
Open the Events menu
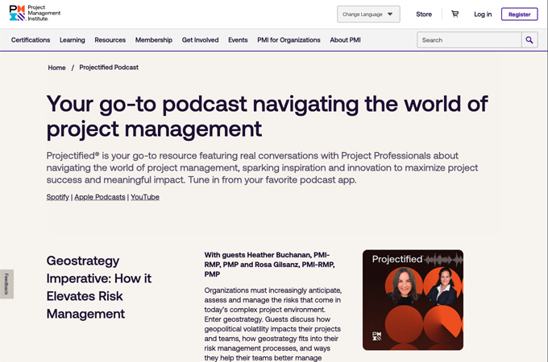pos(238,40)
